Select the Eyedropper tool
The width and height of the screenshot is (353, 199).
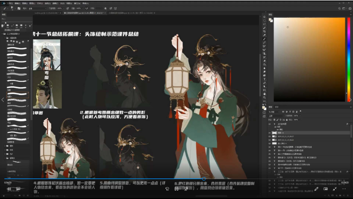(264, 35)
